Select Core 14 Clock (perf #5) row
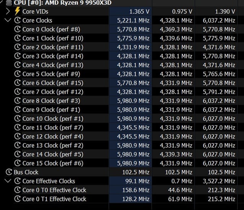Screen dimensions: 244x210 pyautogui.click(x=53, y=154)
